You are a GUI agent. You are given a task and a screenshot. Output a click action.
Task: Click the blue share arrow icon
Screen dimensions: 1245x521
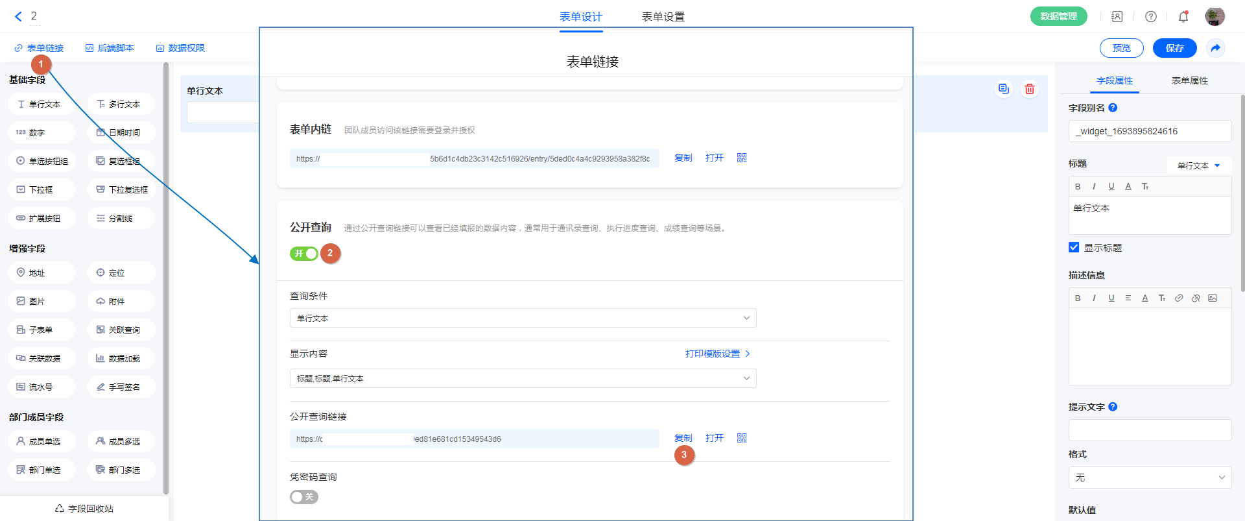point(1216,48)
